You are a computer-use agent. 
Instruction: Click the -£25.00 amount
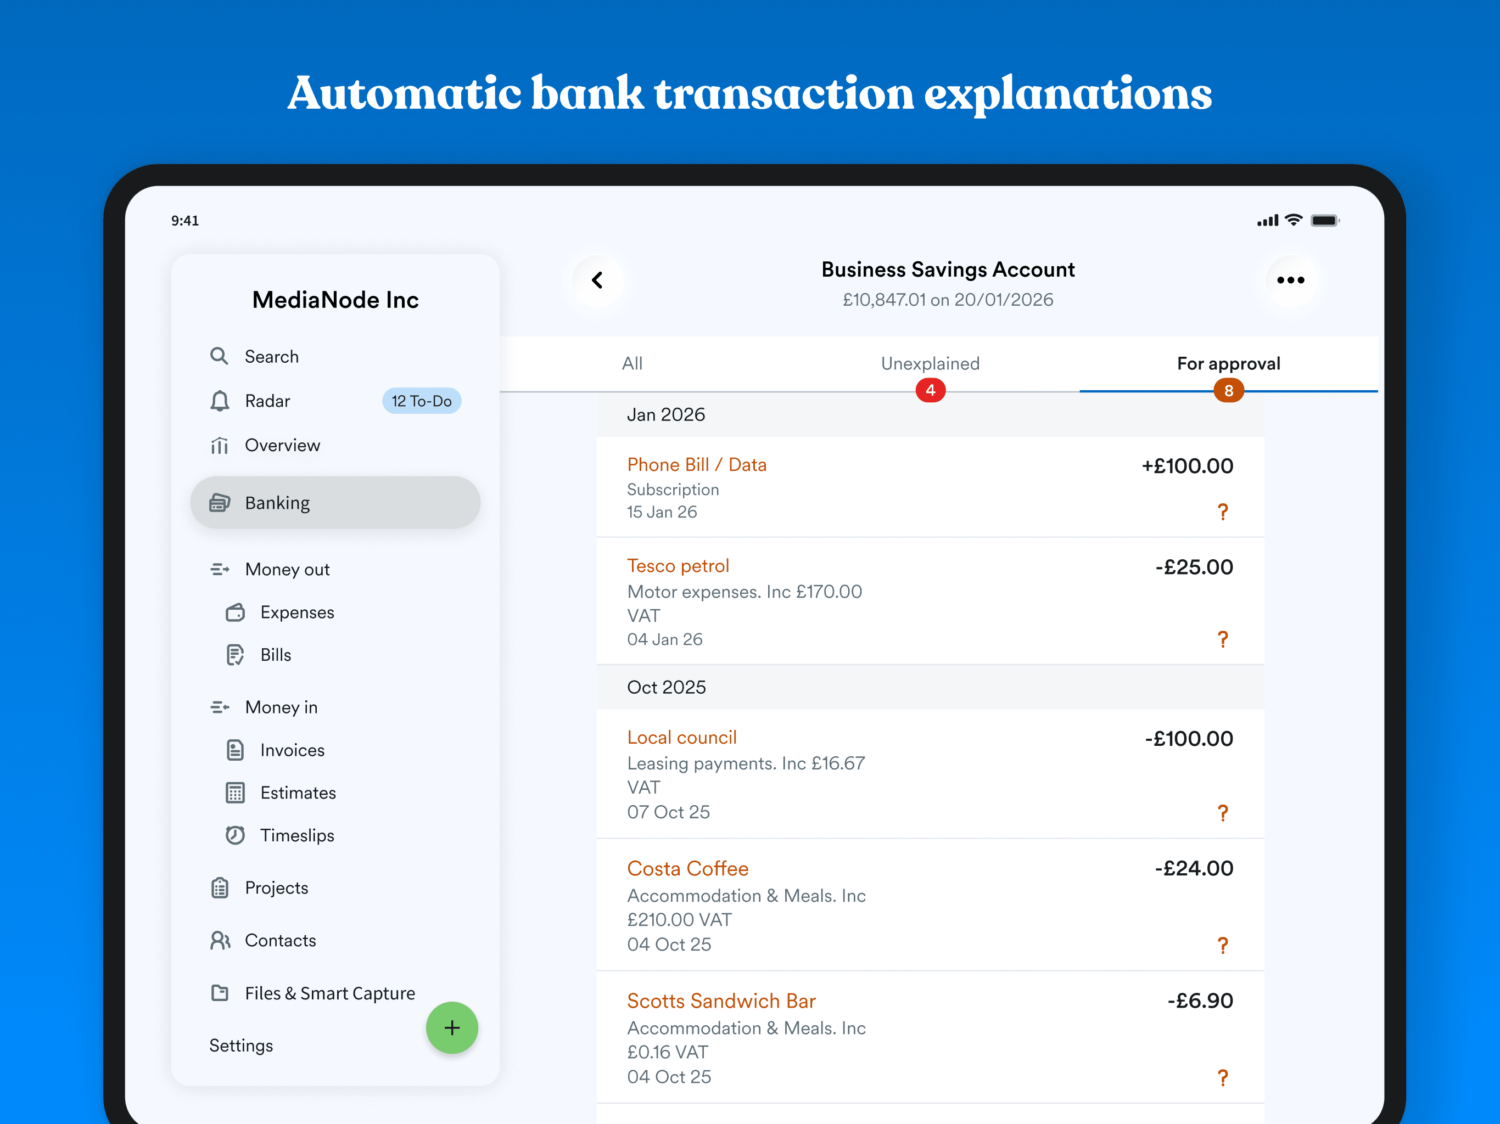coord(1194,567)
